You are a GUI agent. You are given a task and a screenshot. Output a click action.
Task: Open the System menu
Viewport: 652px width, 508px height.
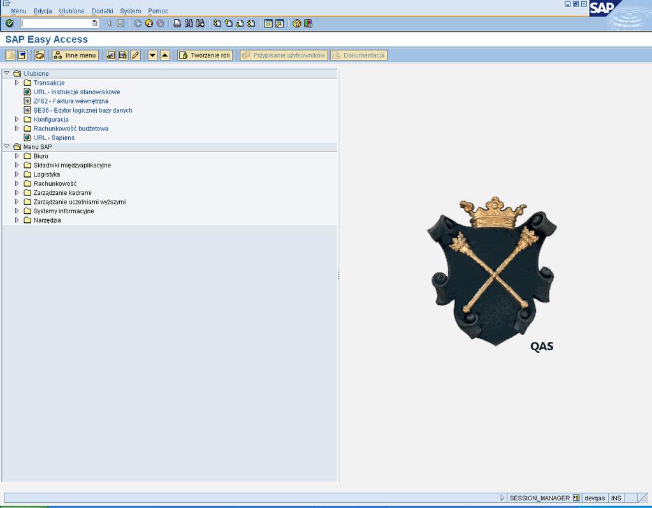(131, 11)
